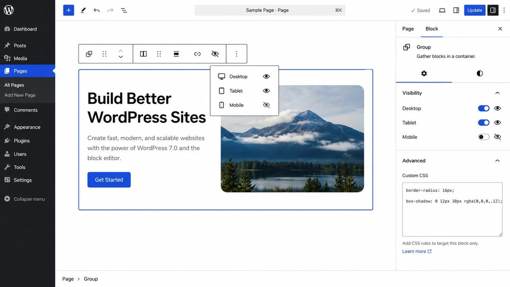Move the block up with the arrow
Screen dimensions: 510x287
pyautogui.click(x=121, y=51)
